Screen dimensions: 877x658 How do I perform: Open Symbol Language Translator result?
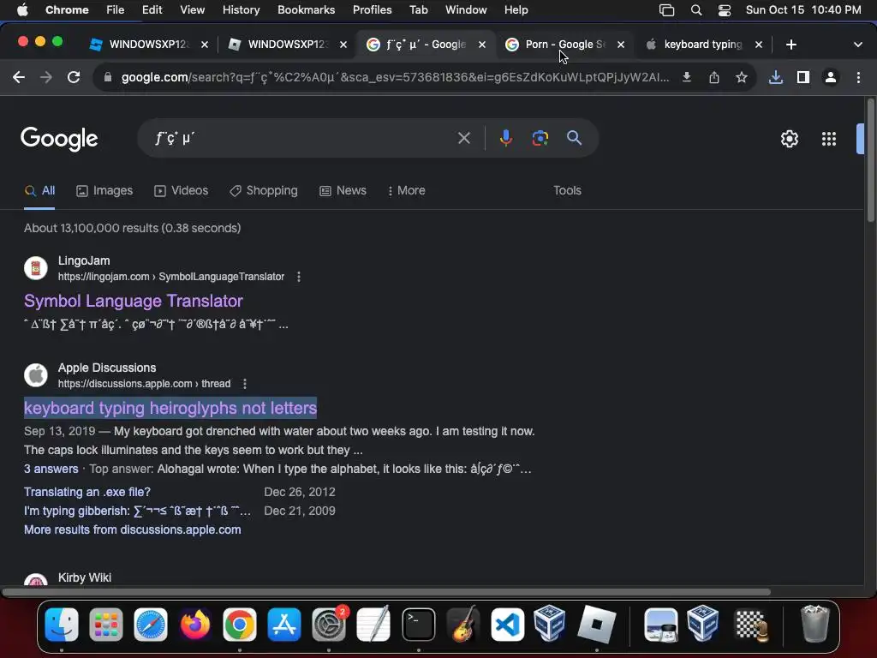click(133, 301)
